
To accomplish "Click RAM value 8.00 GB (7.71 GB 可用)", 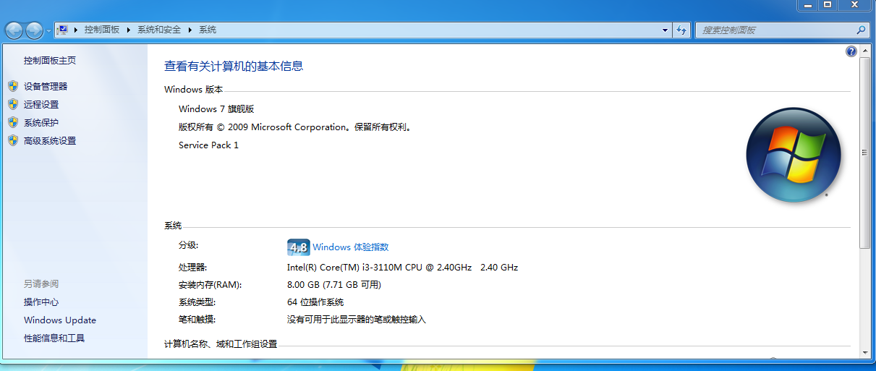I will click(334, 285).
